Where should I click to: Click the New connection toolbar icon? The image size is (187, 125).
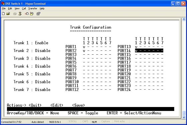(3, 14)
